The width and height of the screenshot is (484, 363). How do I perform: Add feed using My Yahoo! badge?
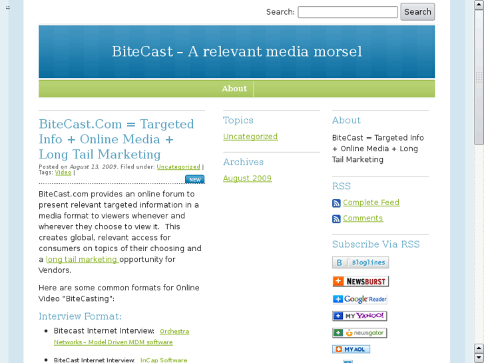tap(360, 316)
